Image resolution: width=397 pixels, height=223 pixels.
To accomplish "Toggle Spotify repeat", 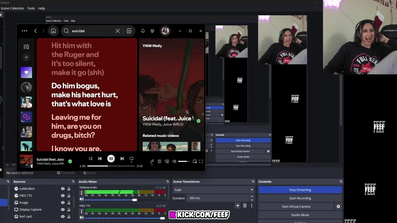I will (132, 159).
